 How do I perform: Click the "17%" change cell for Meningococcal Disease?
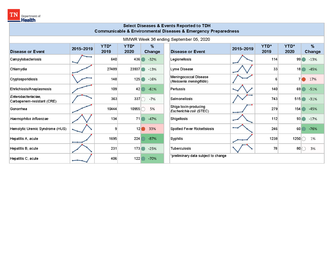tap(313, 79)
